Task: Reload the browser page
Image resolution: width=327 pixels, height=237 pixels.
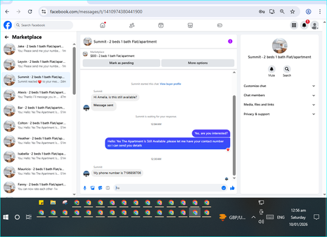Action: tap(30, 12)
